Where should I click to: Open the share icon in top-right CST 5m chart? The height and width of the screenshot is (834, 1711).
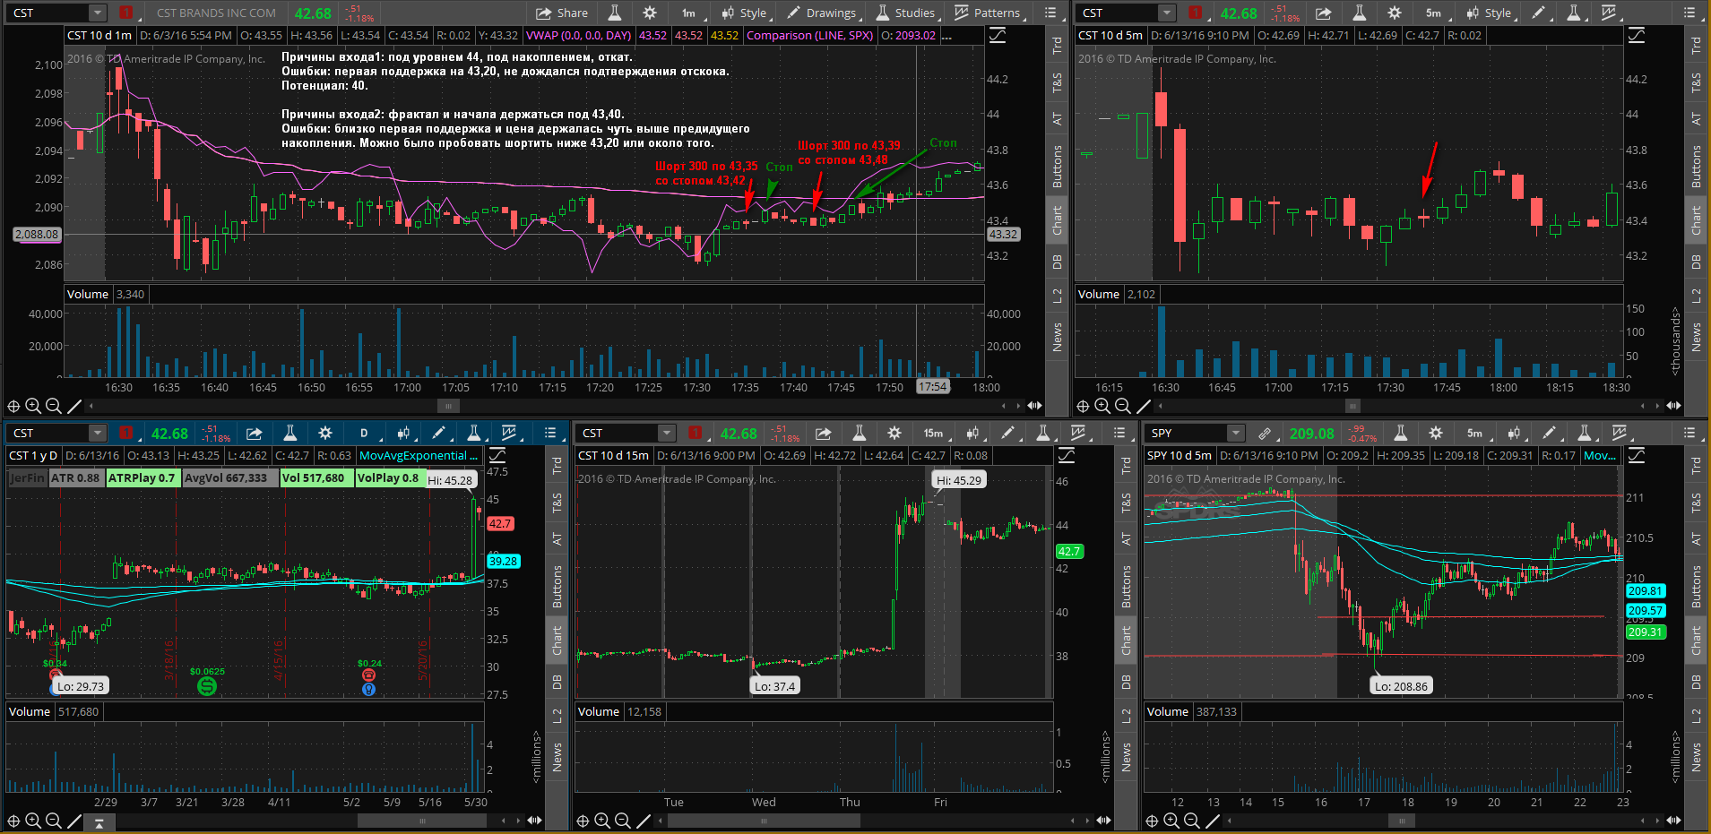[1323, 13]
